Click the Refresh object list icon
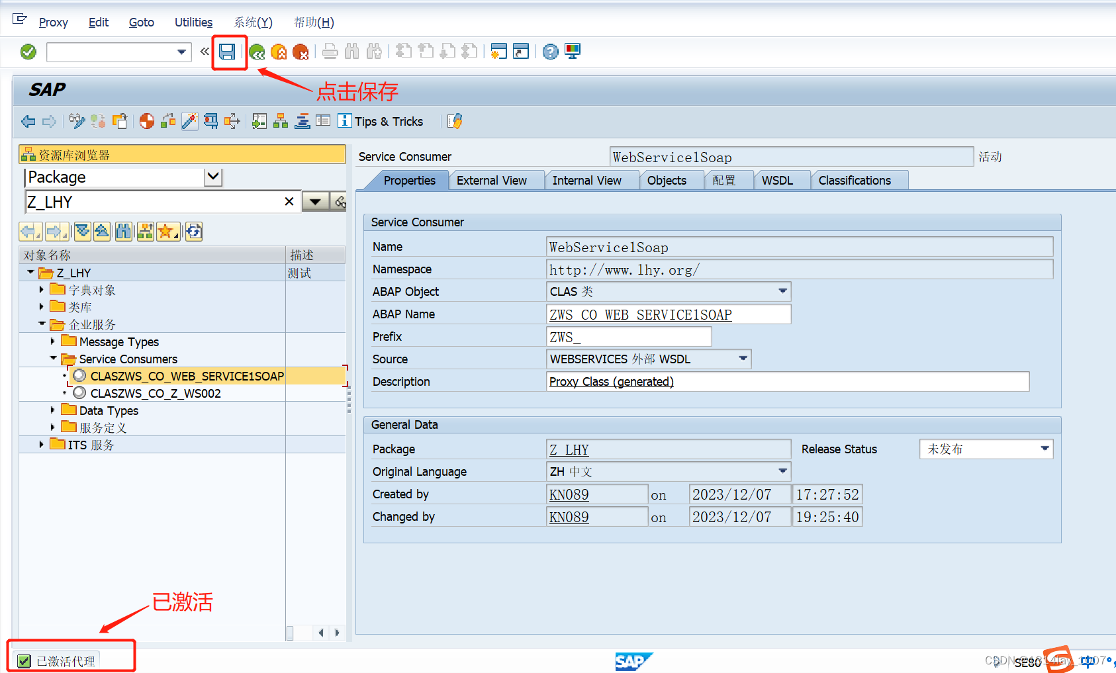 pos(193,231)
